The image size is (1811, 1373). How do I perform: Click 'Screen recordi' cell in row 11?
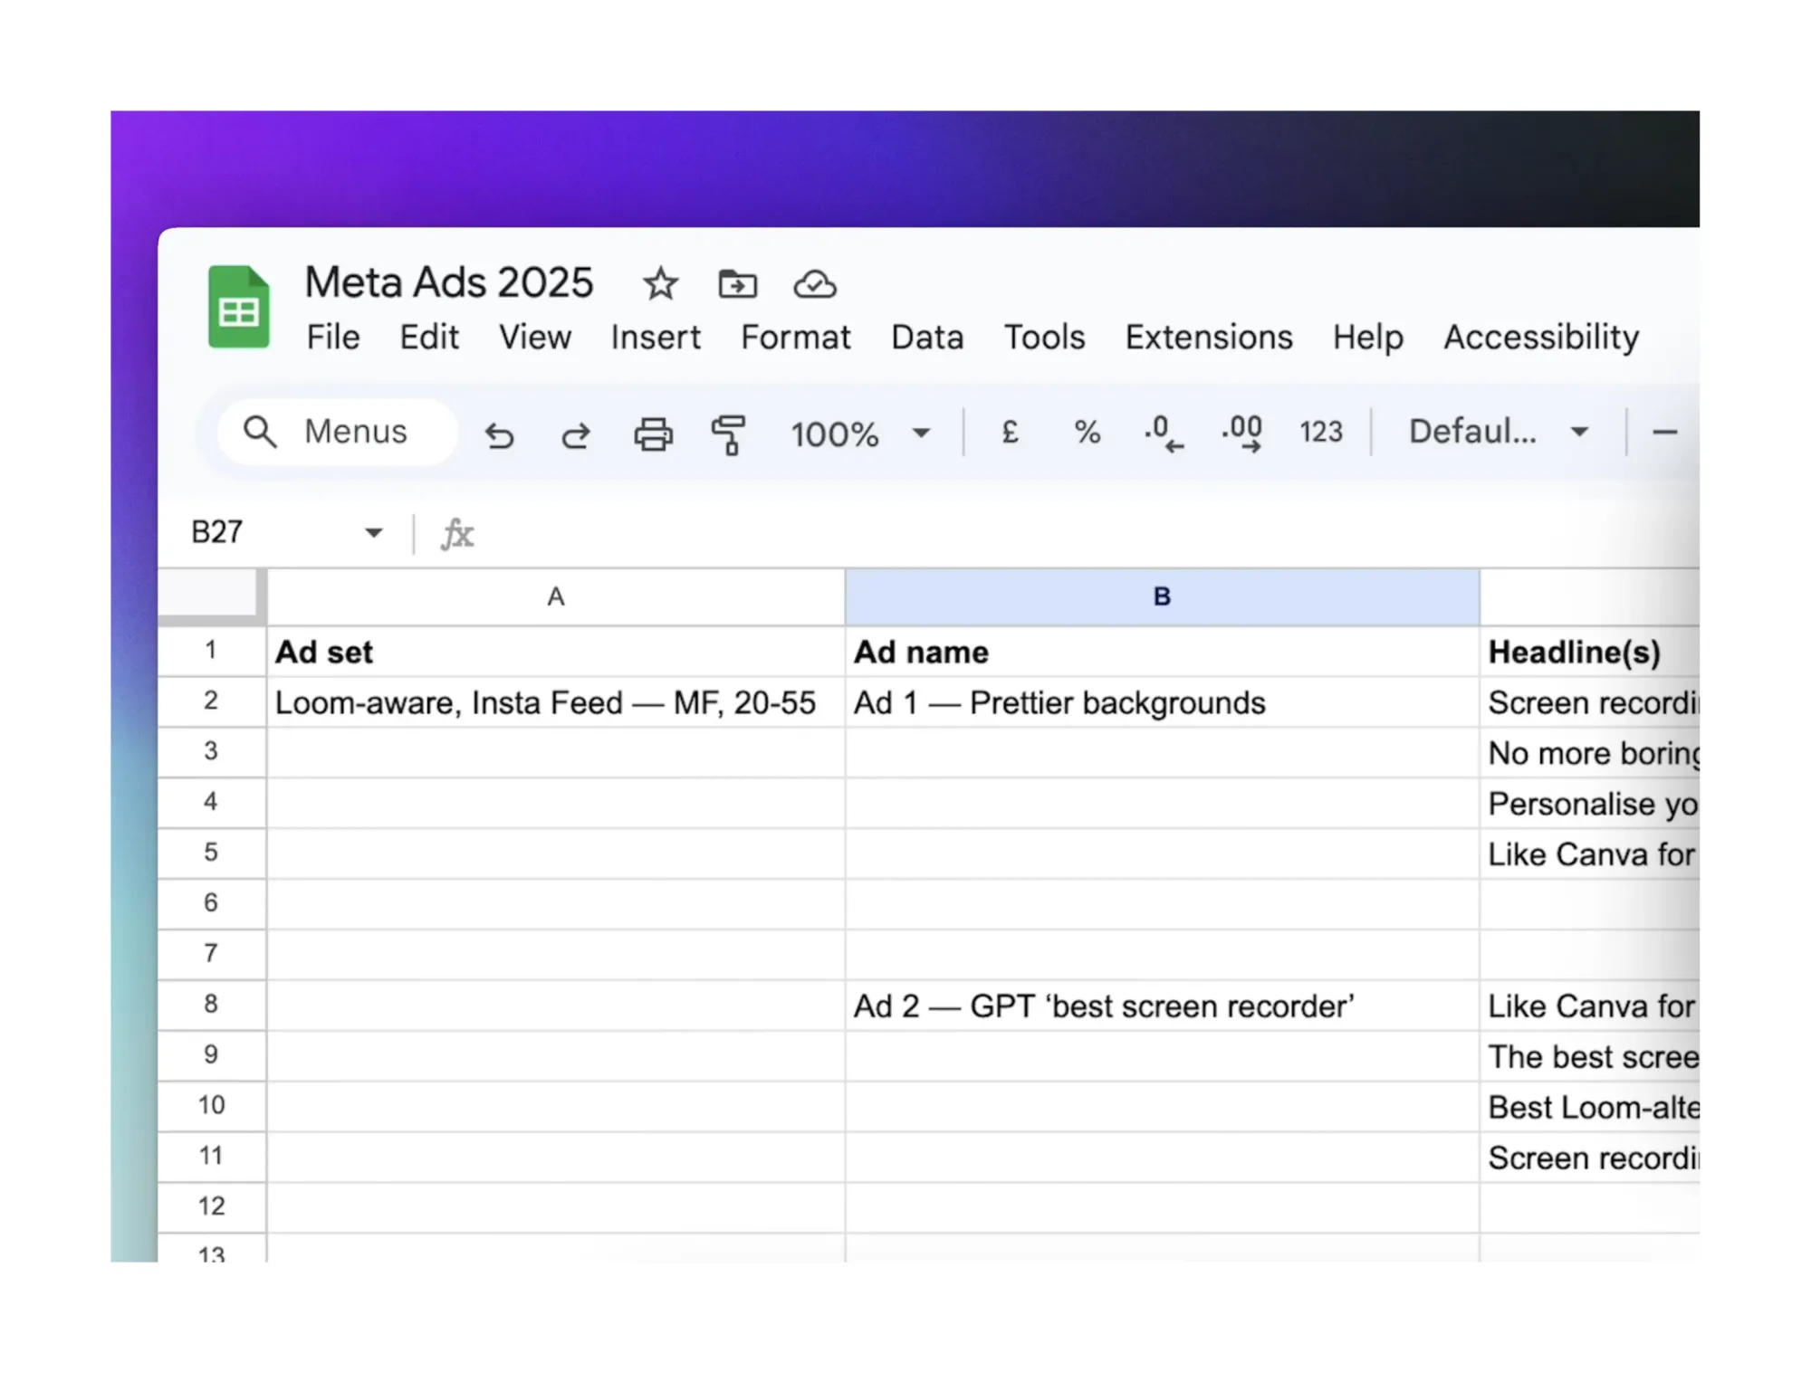click(x=1590, y=1158)
